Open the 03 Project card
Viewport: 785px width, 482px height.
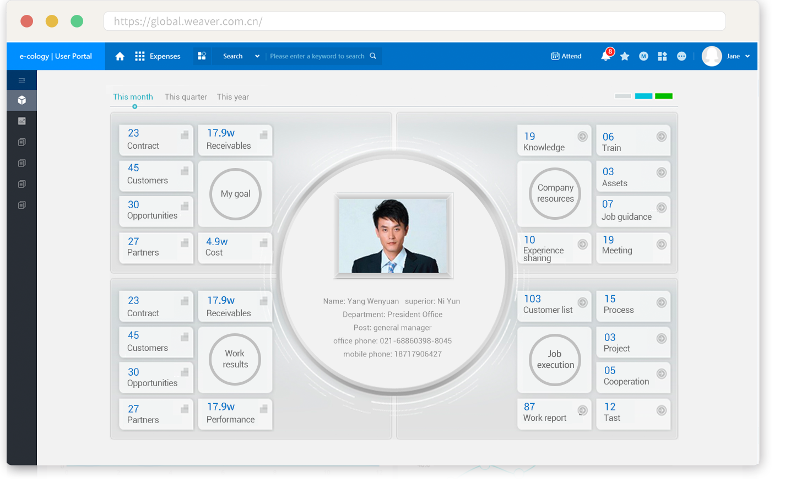tap(634, 342)
